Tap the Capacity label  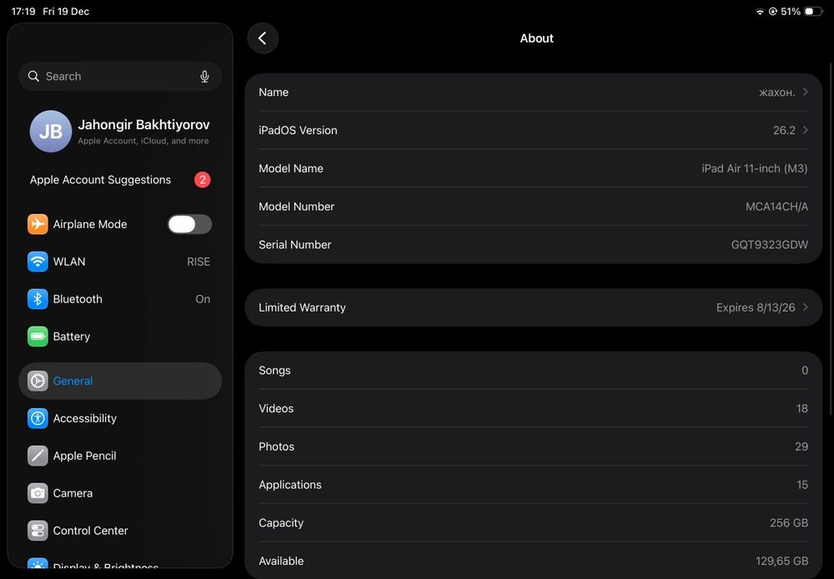tap(281, 523)
